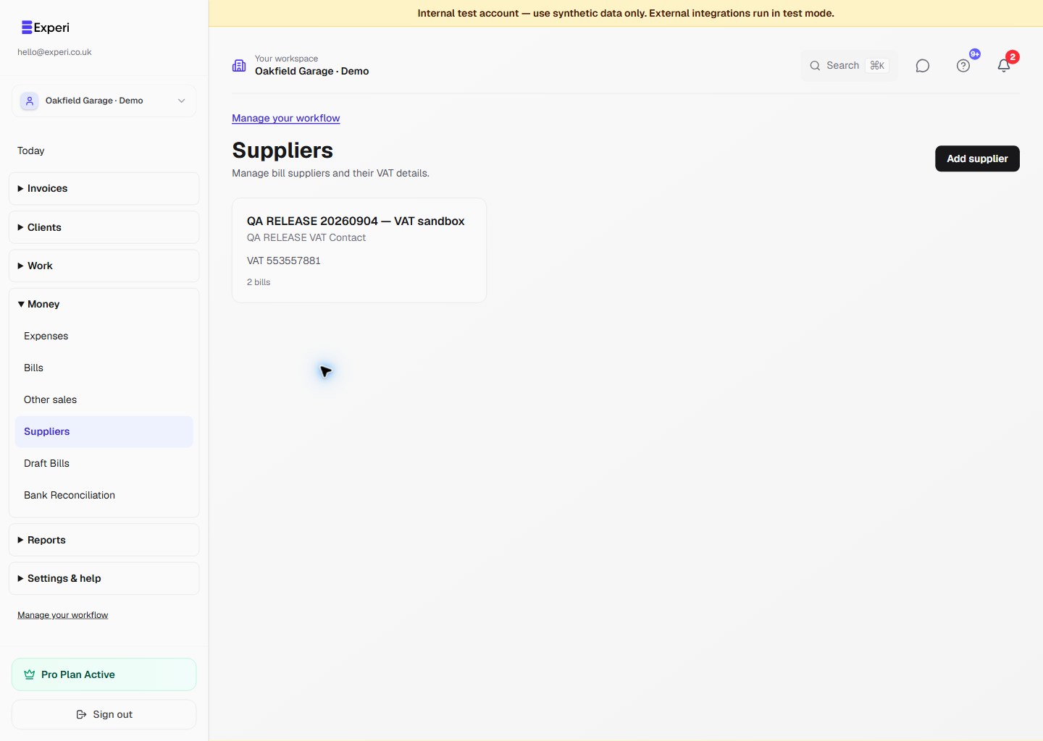Expand Settings & help section

pos(104,578)
